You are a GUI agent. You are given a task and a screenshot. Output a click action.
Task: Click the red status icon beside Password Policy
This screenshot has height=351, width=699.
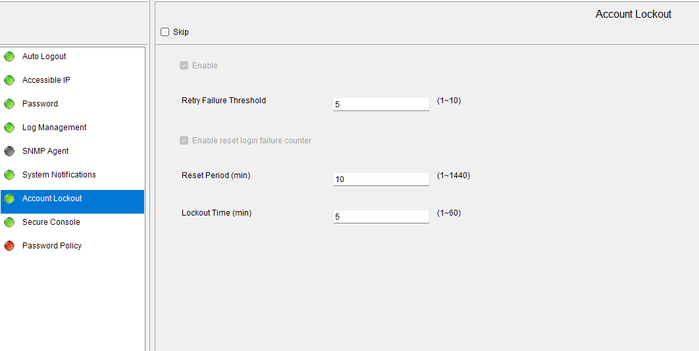tap(9, 246)
